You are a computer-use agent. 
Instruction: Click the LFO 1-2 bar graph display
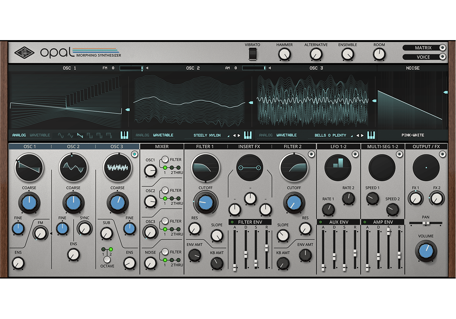[x=338, y=168]
